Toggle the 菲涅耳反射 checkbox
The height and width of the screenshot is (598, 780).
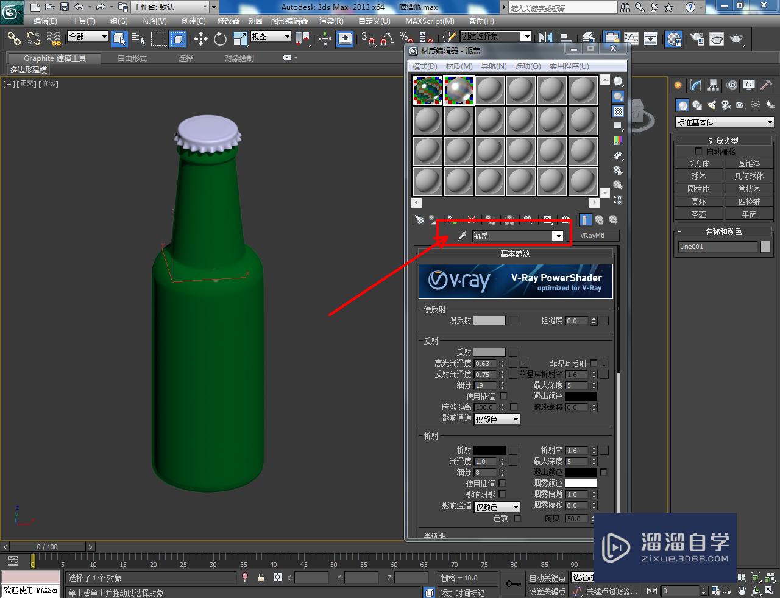(594, 364)
